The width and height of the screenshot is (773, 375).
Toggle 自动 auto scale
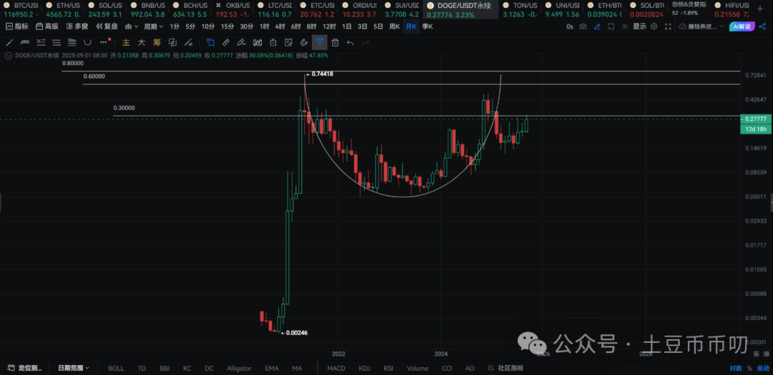pos(763,369)
